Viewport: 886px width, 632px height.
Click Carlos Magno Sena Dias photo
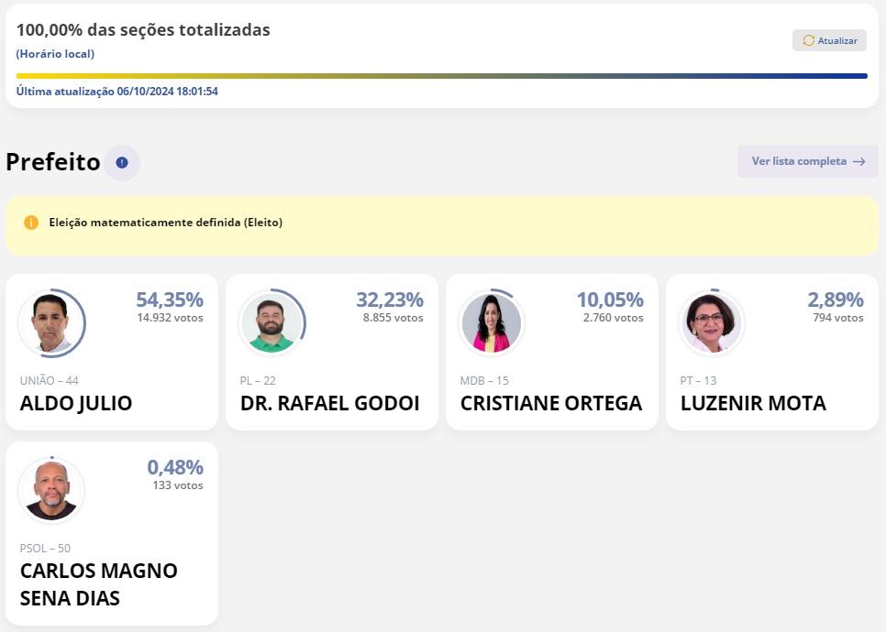point(51,490)
